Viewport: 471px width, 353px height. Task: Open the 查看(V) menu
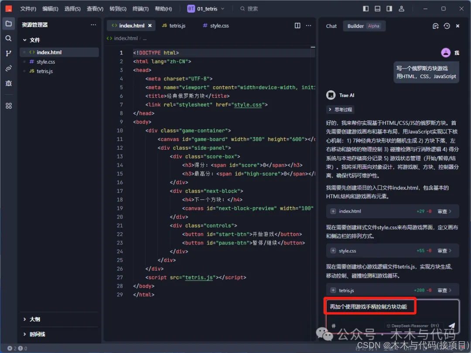point(95,9)
